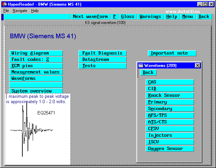Click the KS signal waveform (100) caption
The image size is (216, 168).
(x=105, y=23)
